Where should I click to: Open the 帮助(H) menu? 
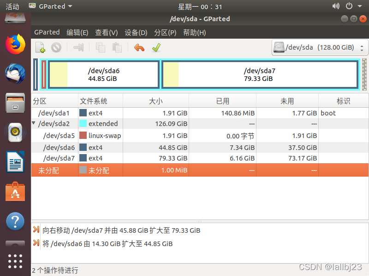(195, 32)
